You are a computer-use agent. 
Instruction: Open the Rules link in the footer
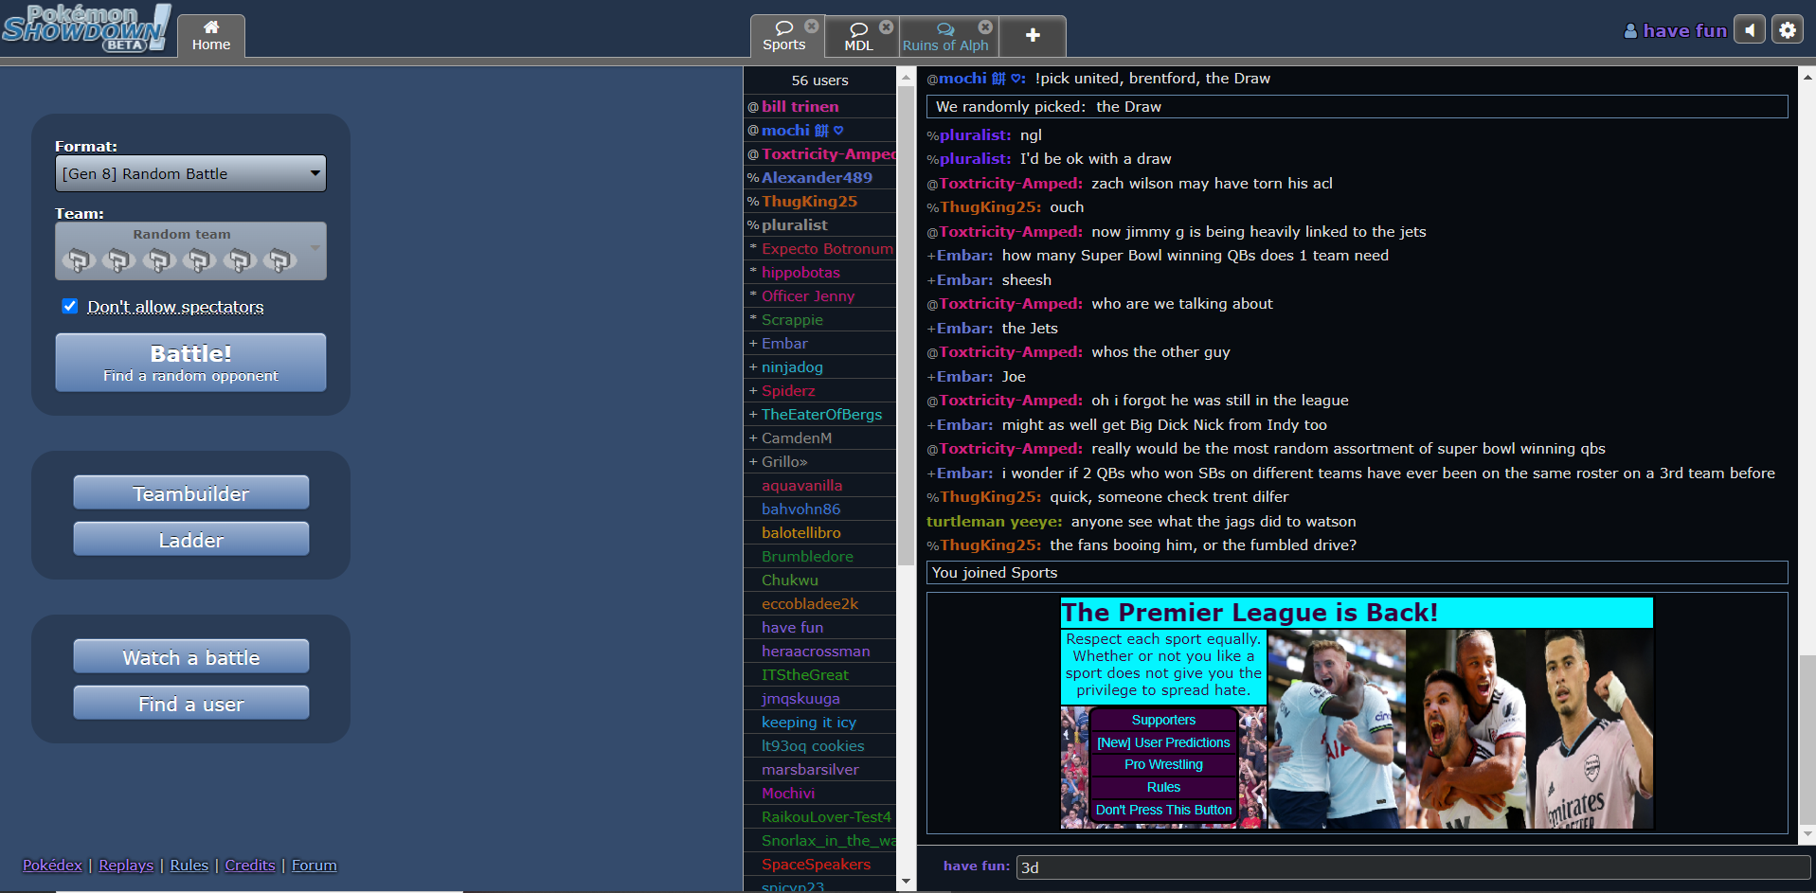tap(189, 865)
